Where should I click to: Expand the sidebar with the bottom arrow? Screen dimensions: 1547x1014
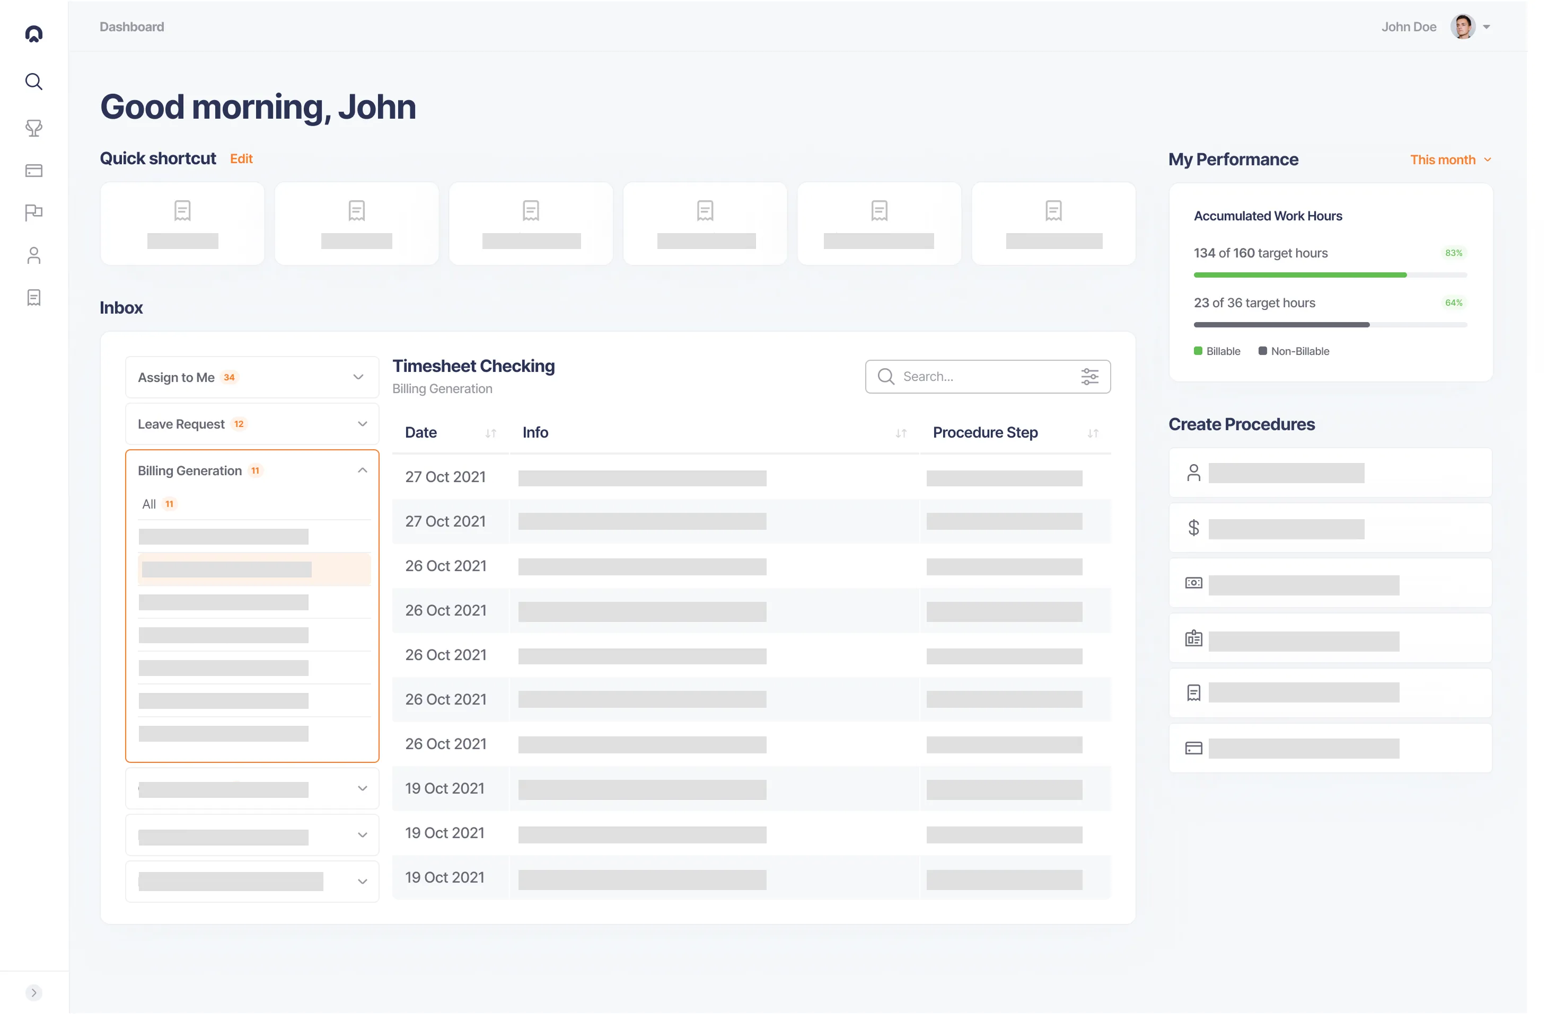[x=34, y=993]
